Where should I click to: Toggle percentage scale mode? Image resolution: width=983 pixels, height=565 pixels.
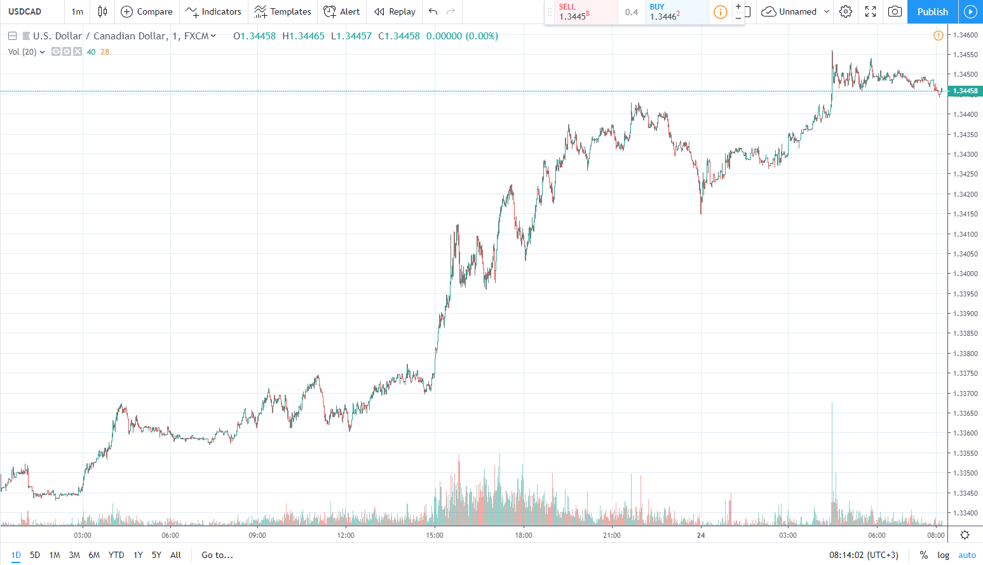(923, 555)
